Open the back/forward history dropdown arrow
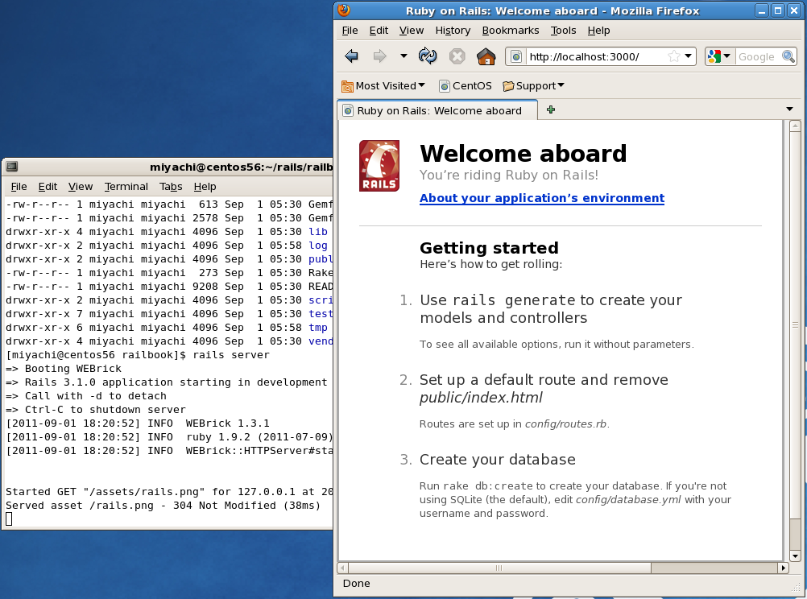The image size is (807, 599). (403, 56)
